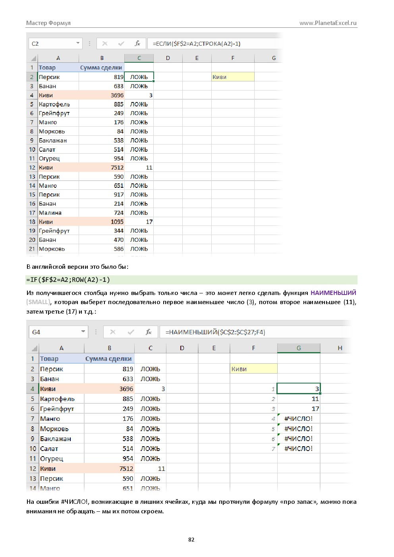The height and width of the screenshot is (557, 394).
Task: Expand the G4 name box dropdown
Action: coord(83,332)
